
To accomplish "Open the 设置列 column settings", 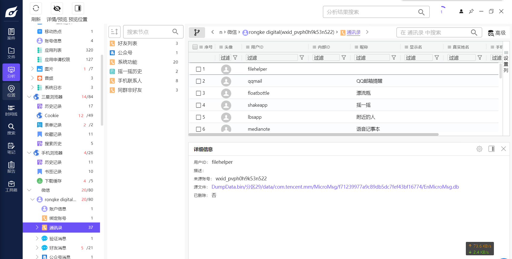I will tap(506, 61).
